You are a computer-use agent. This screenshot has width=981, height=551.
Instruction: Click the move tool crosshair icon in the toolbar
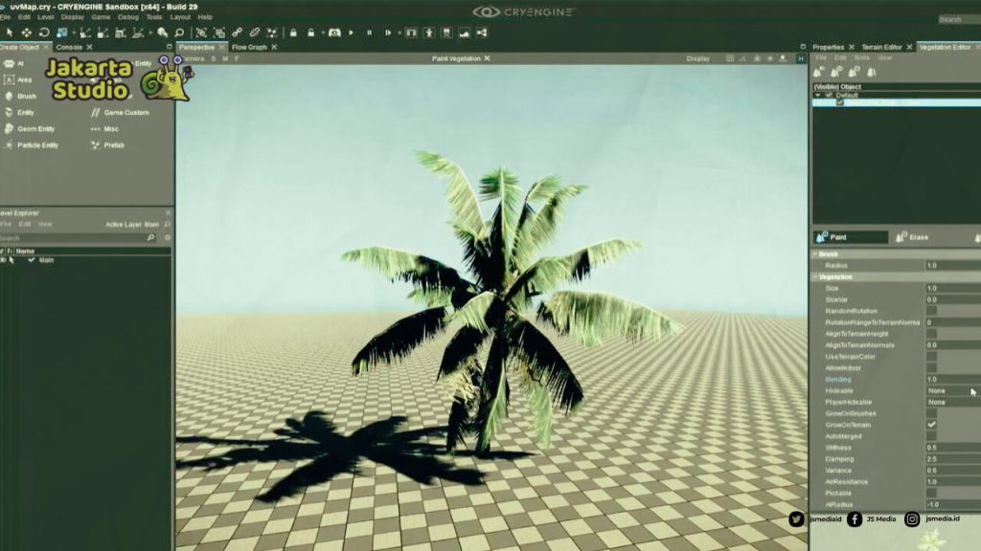(x=26, y=33)
